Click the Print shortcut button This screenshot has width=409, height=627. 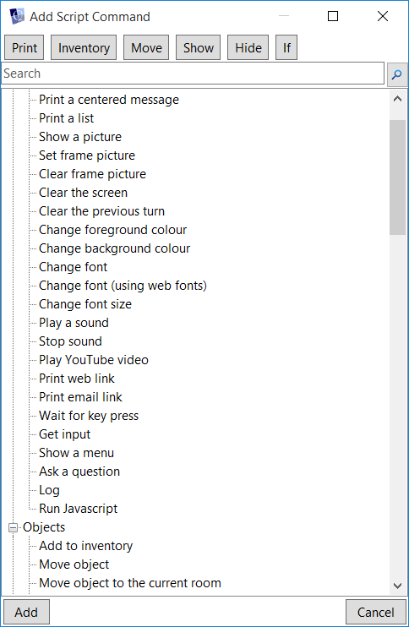25,48
